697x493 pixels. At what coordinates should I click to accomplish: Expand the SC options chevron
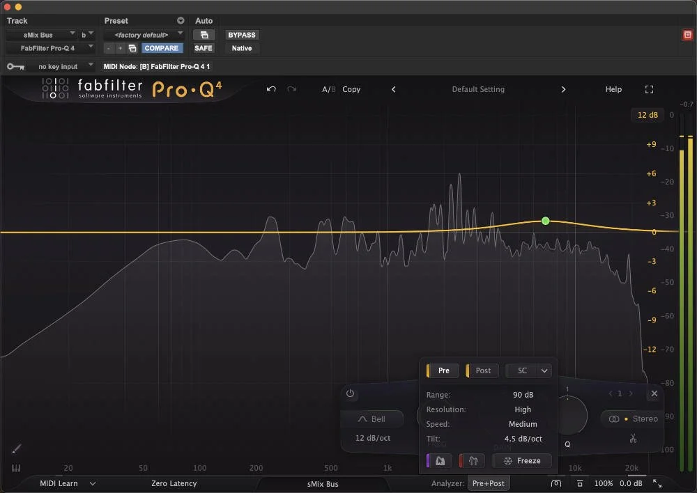coord(544,370)
